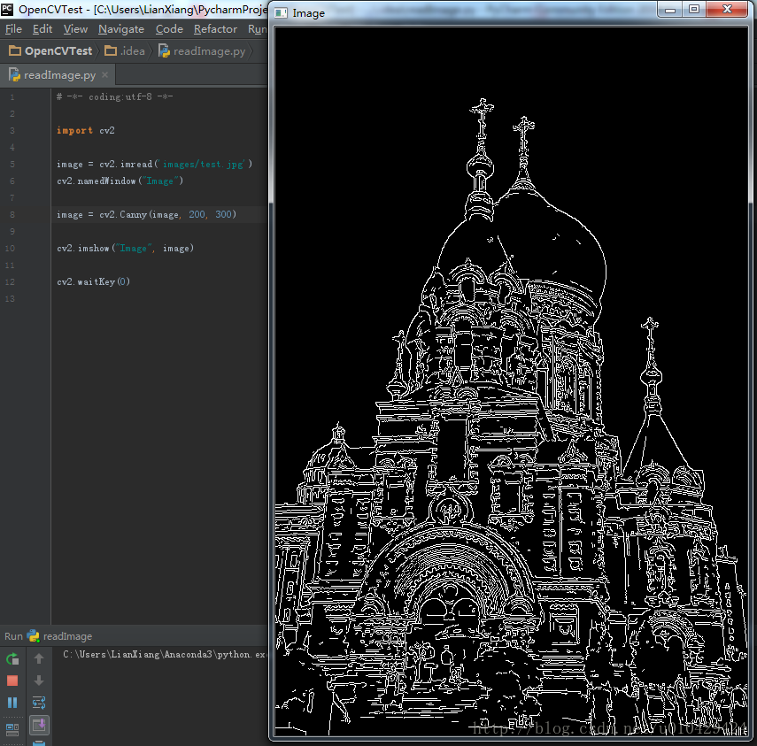Viewport: 757px width, 746px height.
Task: Click line number 8 in the gutter
Action: click(12, 215)
